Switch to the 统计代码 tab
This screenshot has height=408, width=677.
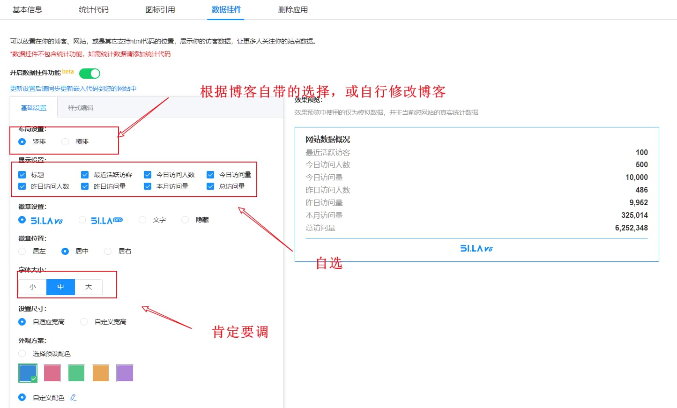(x=94, y=9)
